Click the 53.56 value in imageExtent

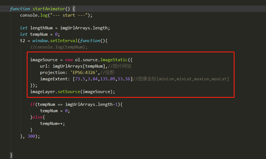[124, 79]
